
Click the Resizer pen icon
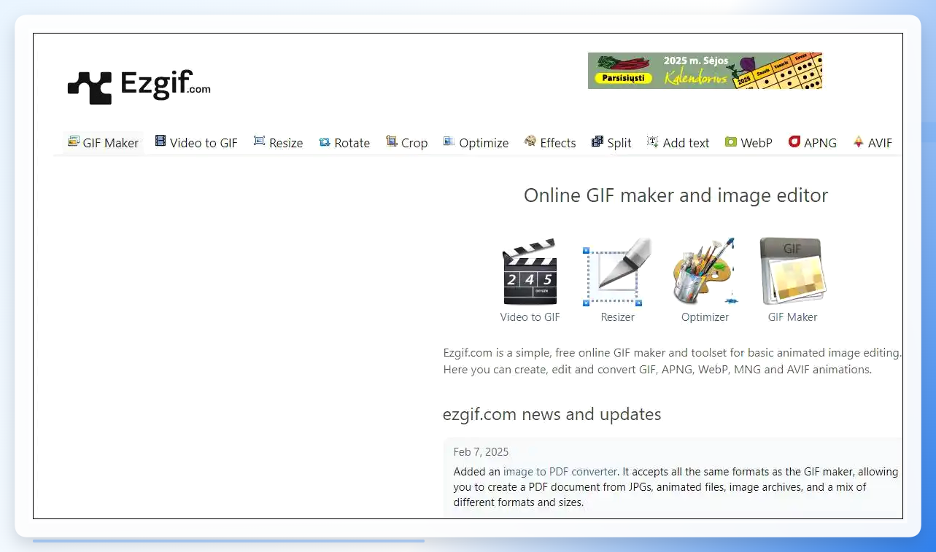617,272
